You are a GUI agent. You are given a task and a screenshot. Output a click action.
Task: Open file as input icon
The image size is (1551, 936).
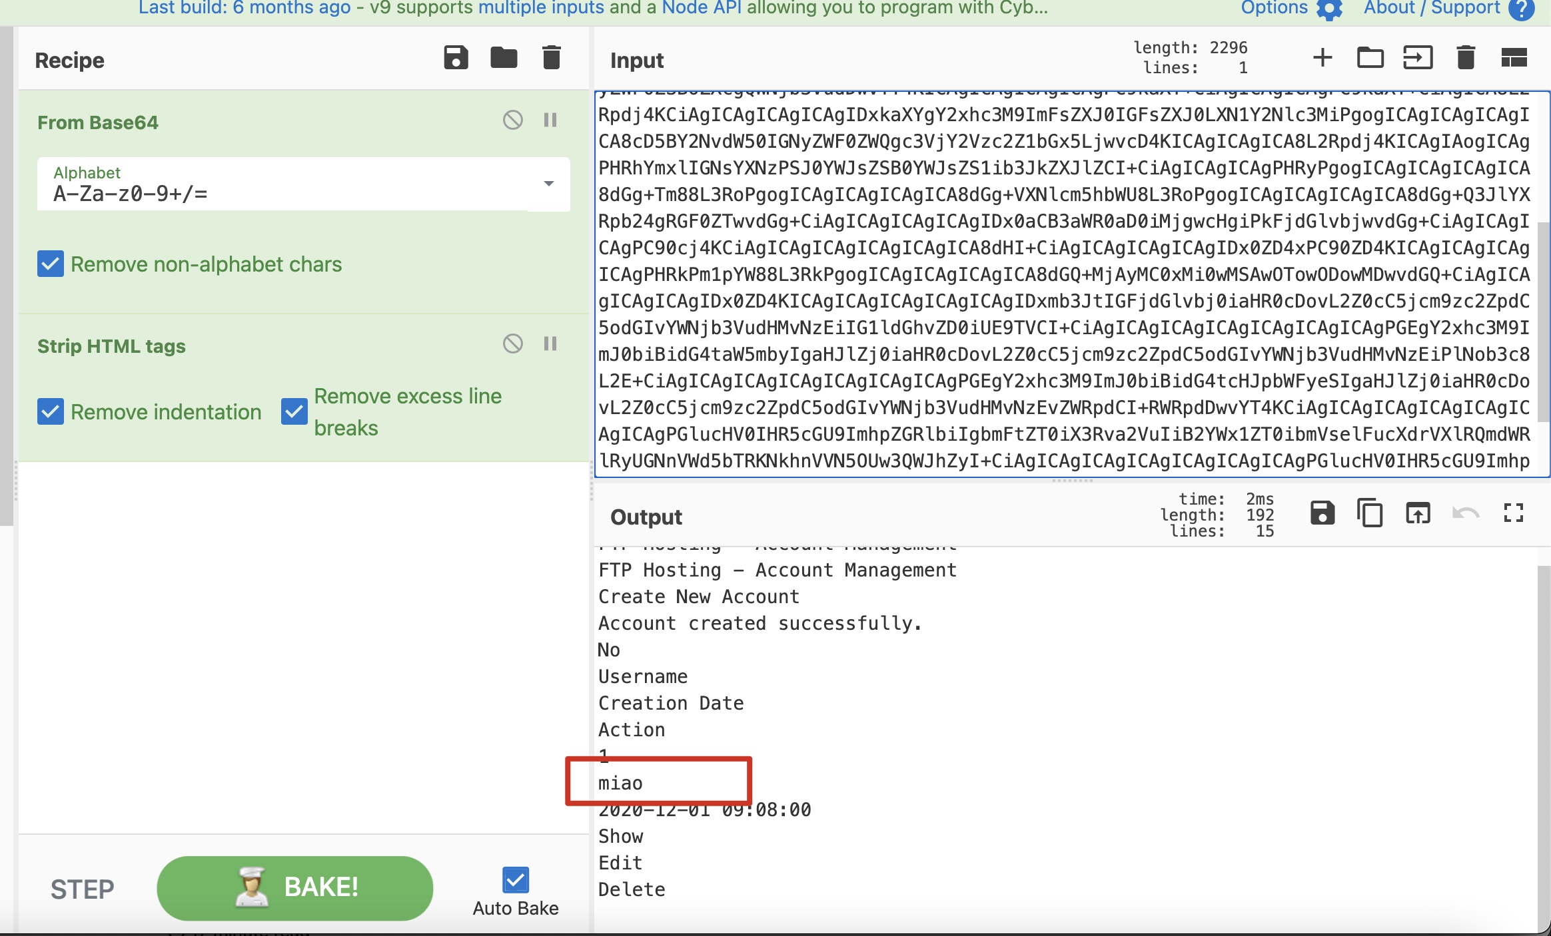tap(1418, 58)
